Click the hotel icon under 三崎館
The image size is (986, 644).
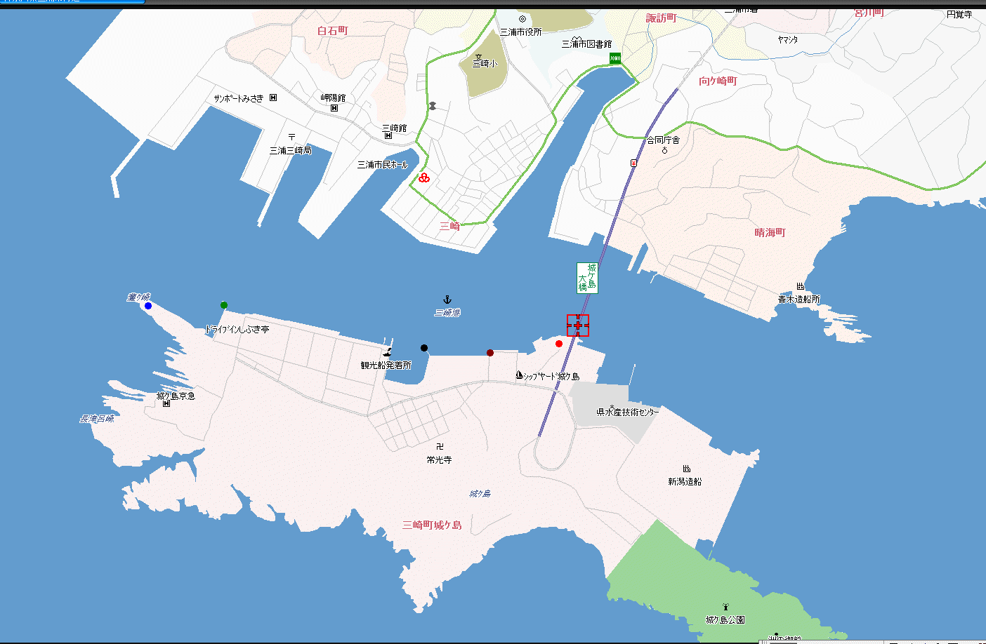coord(388,136)
